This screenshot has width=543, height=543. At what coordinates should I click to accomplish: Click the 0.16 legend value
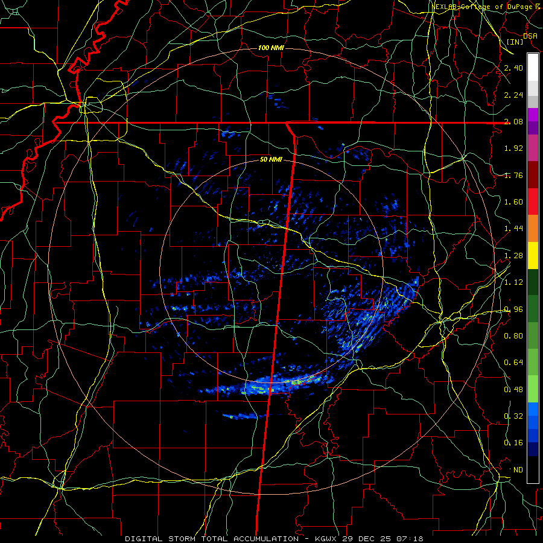click(x=513, y=443)
